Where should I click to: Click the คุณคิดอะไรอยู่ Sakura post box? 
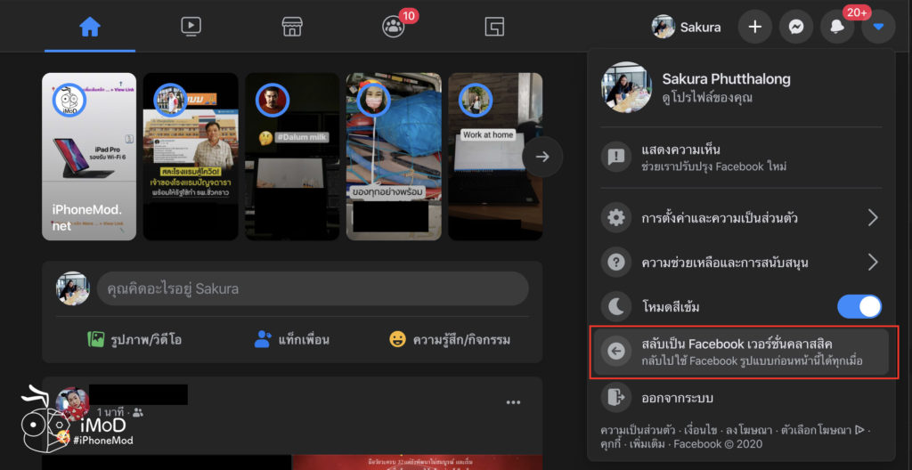(313, 288)
